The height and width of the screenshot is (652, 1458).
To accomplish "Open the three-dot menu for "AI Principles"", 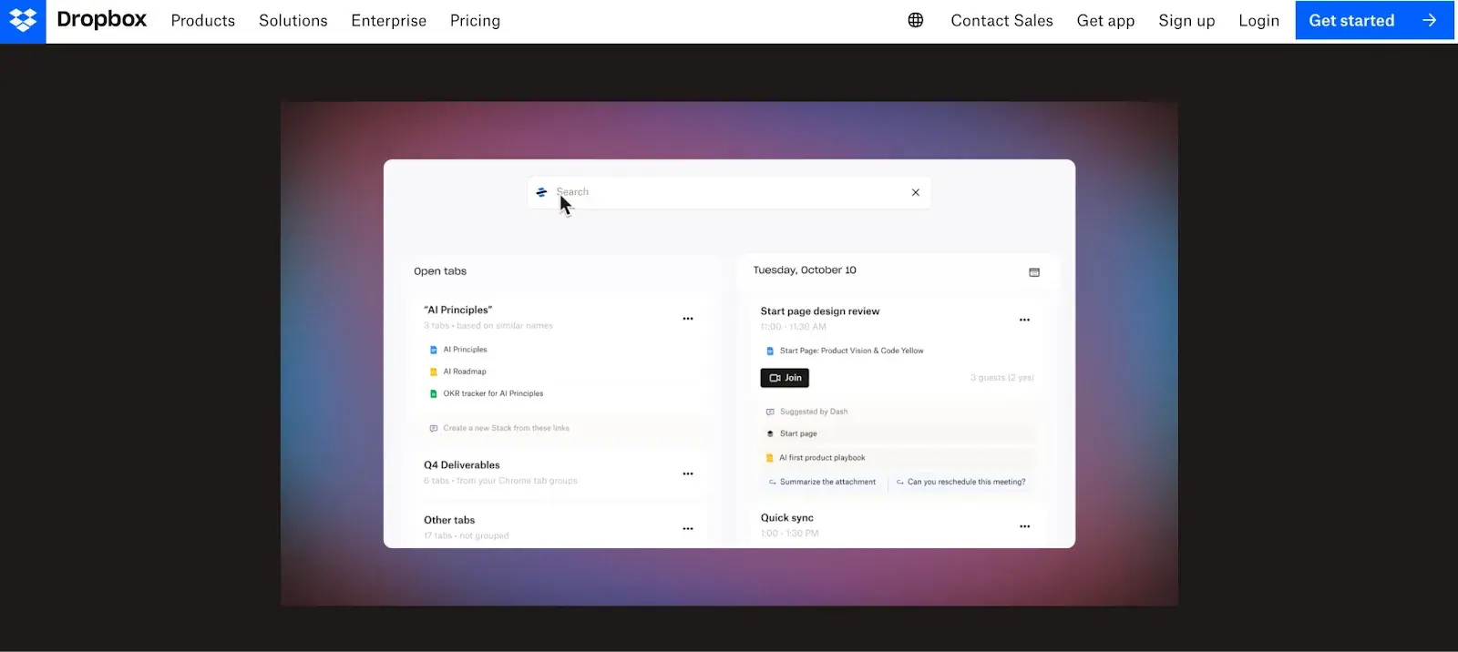I will pyautogui.click(x=688, y=319).
